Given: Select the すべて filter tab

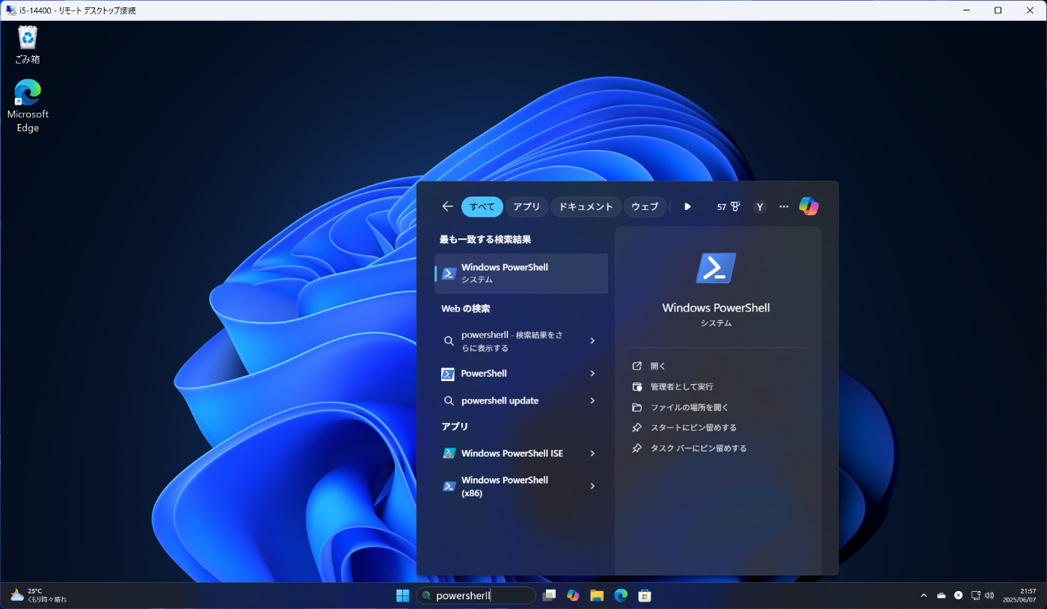Looking at the screenshot, I should coord(482,207).
